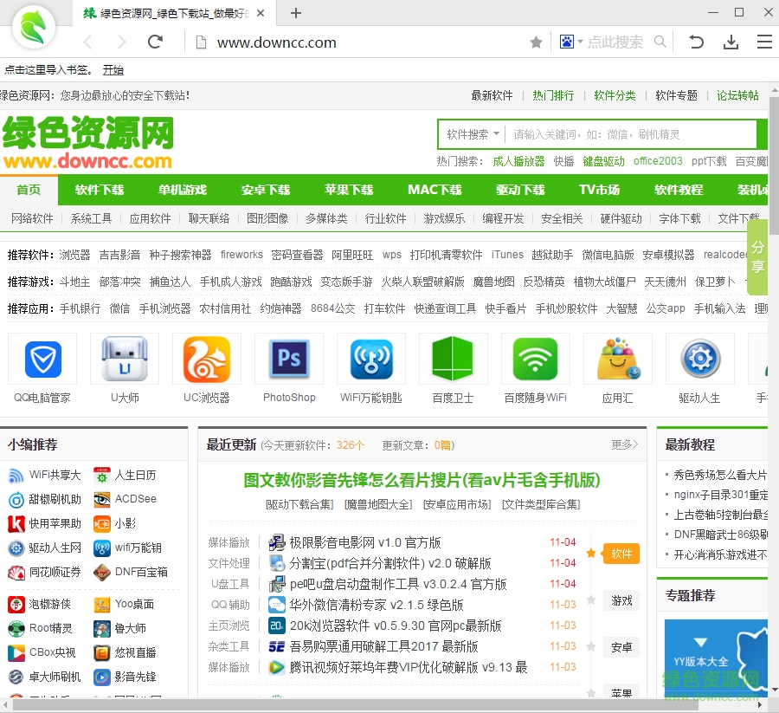Viewport: 779px width, 713px height.
Task: Select the 驱动人生 gear icon
Action: (699, 359)
